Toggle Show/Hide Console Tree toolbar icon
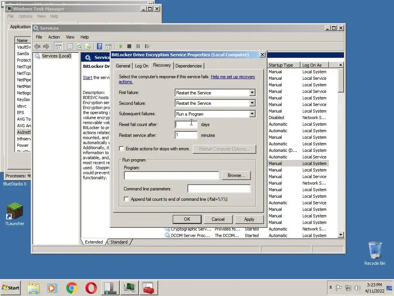Viewport: 394px width, 296px height. click(x=58, y=46)
